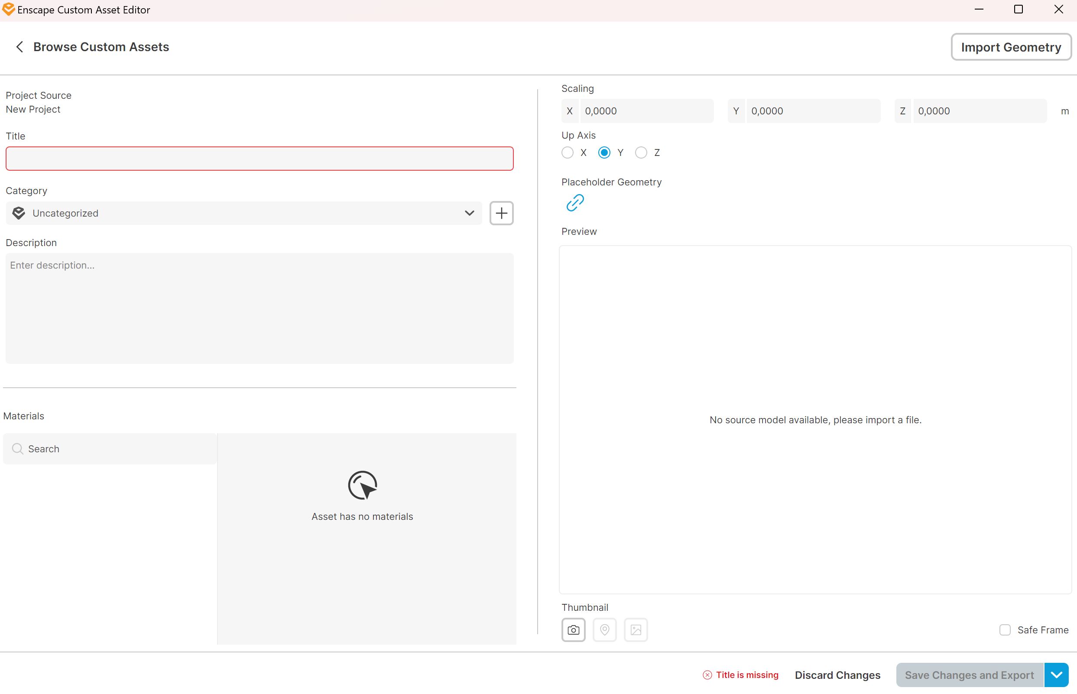This screenshot has height=694, width=1077.
Task: Click the Materials Search field
Action: coord(110,449)
